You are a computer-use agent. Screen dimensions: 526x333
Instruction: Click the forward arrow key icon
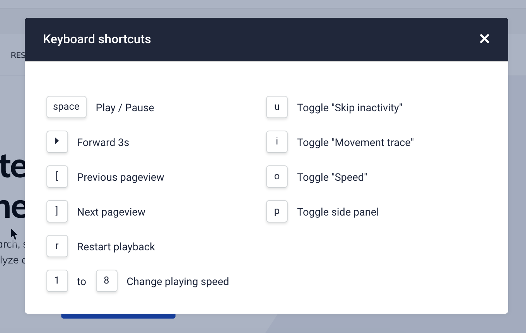pyautogui.click(x=57, y=142)
